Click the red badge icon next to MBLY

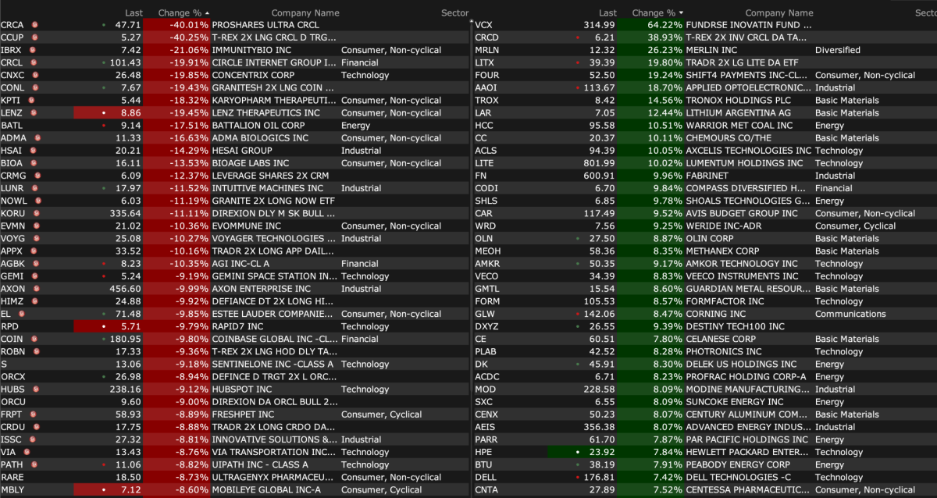(36, 489)
